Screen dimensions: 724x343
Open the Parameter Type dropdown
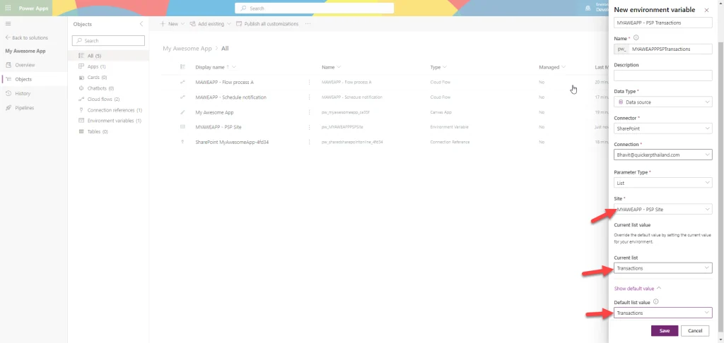tap(662, 183)
